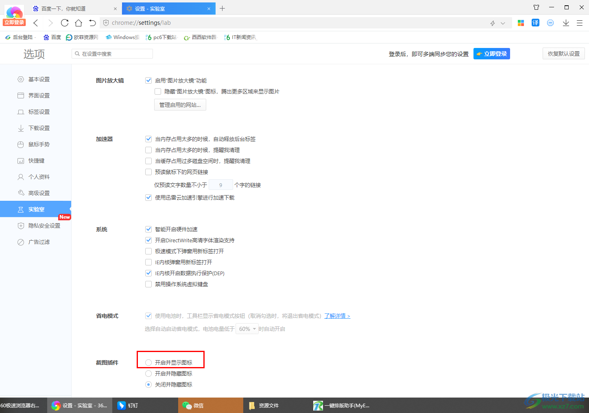Close the 设置 - 实验室 tab
589x413 pixels.
(209, 9)
